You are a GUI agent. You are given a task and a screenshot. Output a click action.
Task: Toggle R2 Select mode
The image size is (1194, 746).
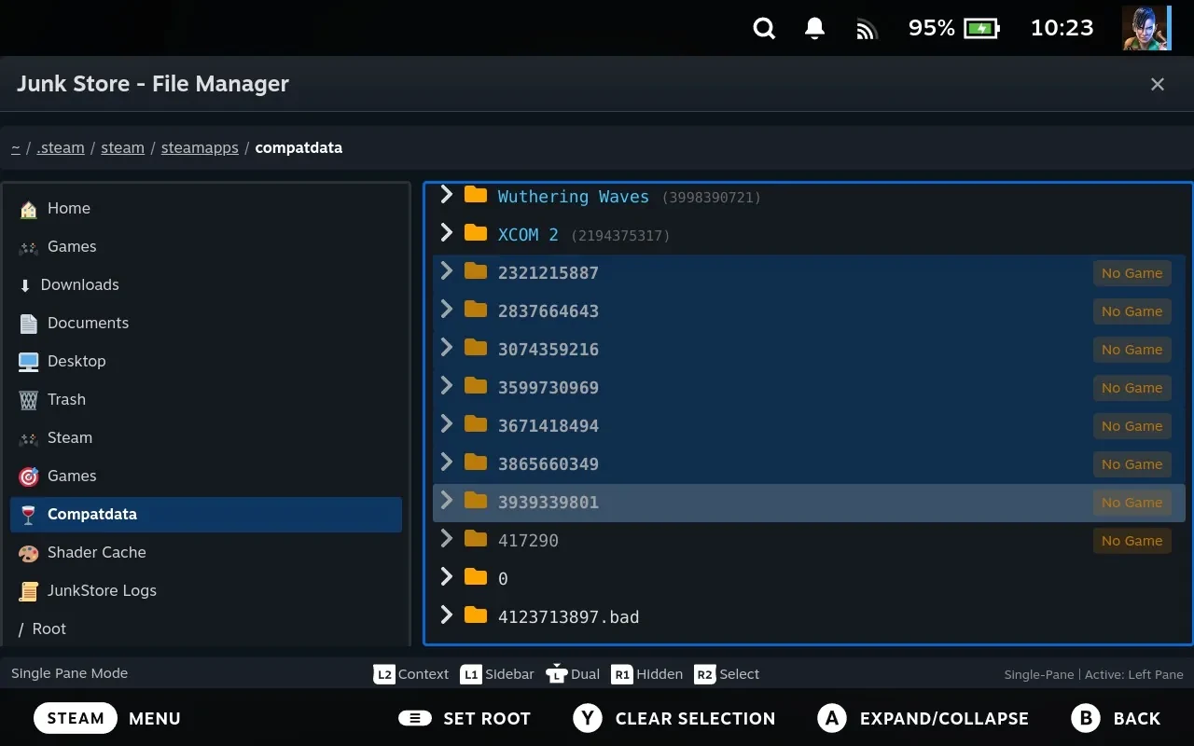pyautogui.click(x=727, y=674)
